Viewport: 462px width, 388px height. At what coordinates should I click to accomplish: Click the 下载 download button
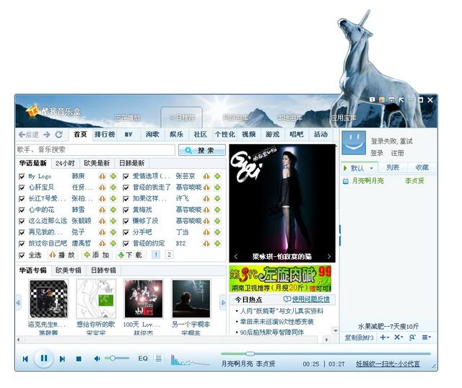pyautogui.click(x=130, y=255)
